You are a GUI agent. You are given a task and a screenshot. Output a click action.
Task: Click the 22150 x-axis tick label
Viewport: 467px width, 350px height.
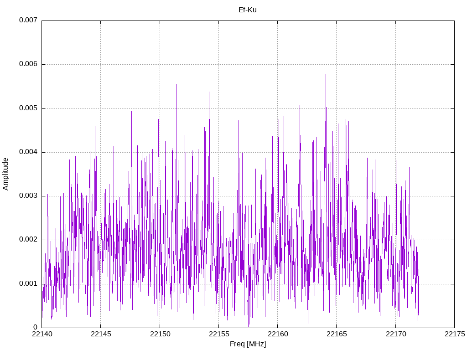coord(160,334)
